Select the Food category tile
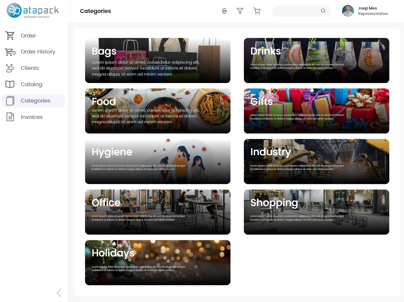The image size is (404, 302). pos(158,111)
